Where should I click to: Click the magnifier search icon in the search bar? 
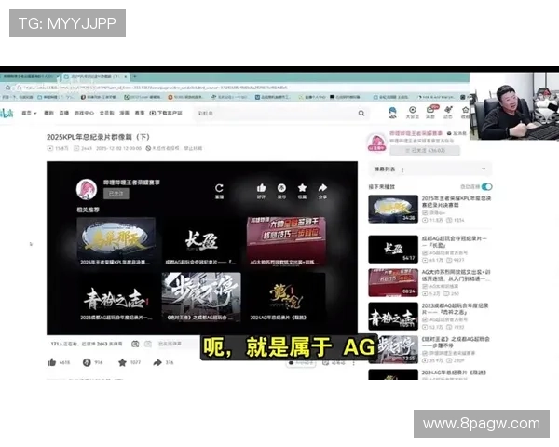tap(361, 113)
